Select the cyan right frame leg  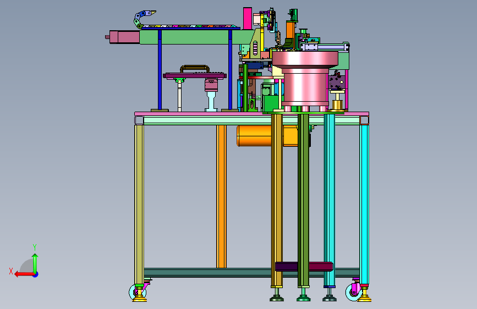pos(364,205)
